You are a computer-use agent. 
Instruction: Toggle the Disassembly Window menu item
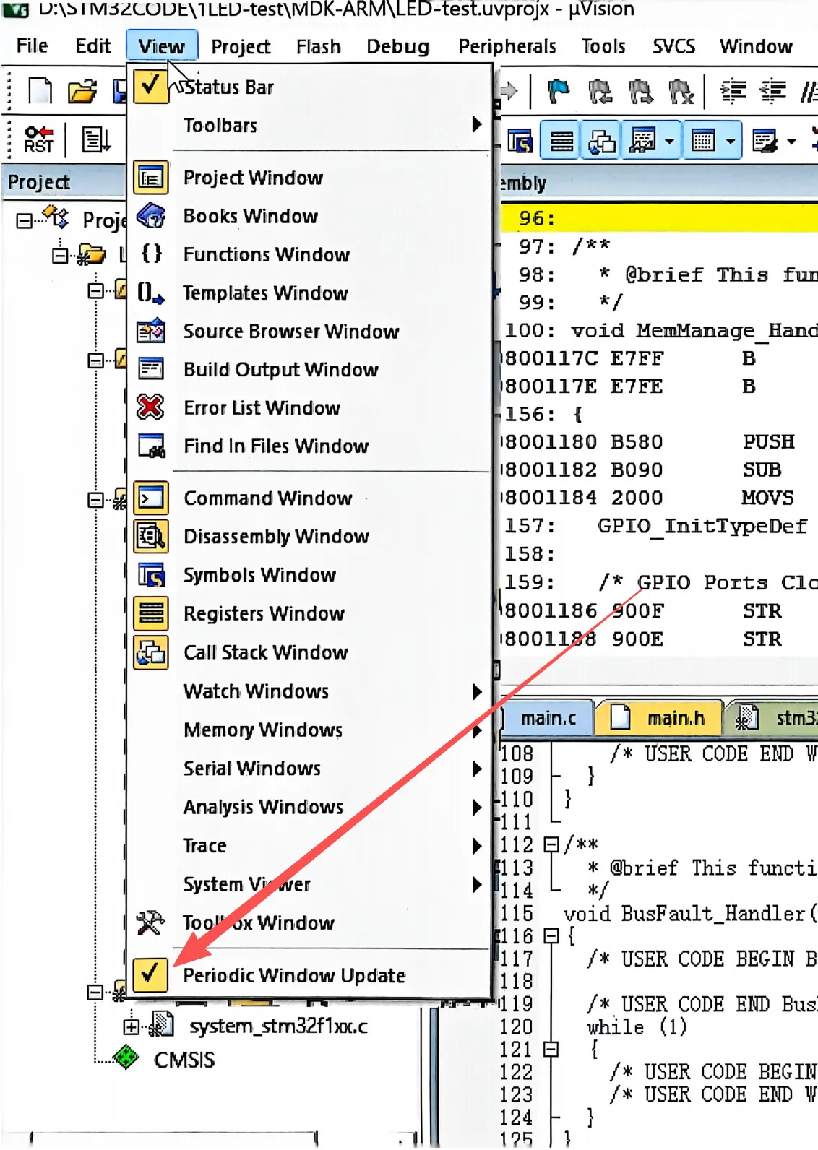[276, 537]
